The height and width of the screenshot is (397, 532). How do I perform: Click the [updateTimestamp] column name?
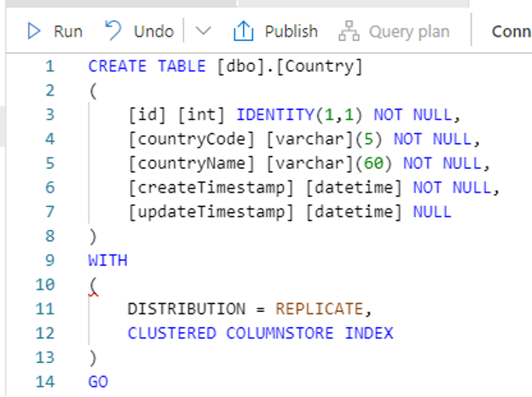coord(211,213)
